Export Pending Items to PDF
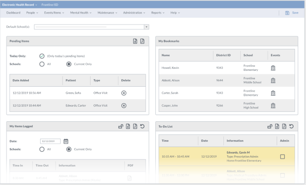Image resolution: width=306 pixels, height=185 pixels. 142,41
